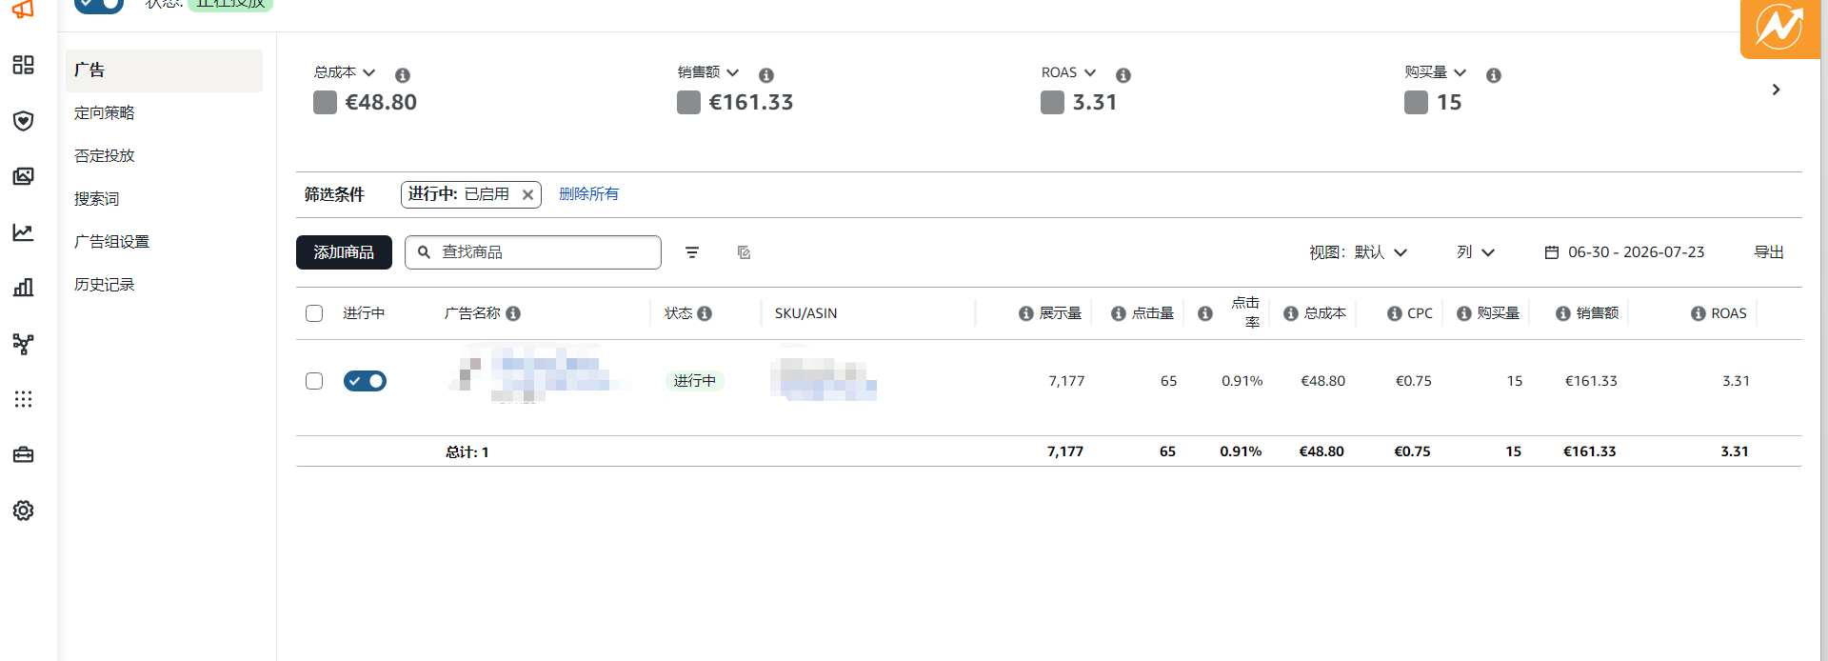Image resolution: width=1828 pixels, height=661 pixels.
Task: Show next metric cards with right chevron
Action: click(1776, 90)
